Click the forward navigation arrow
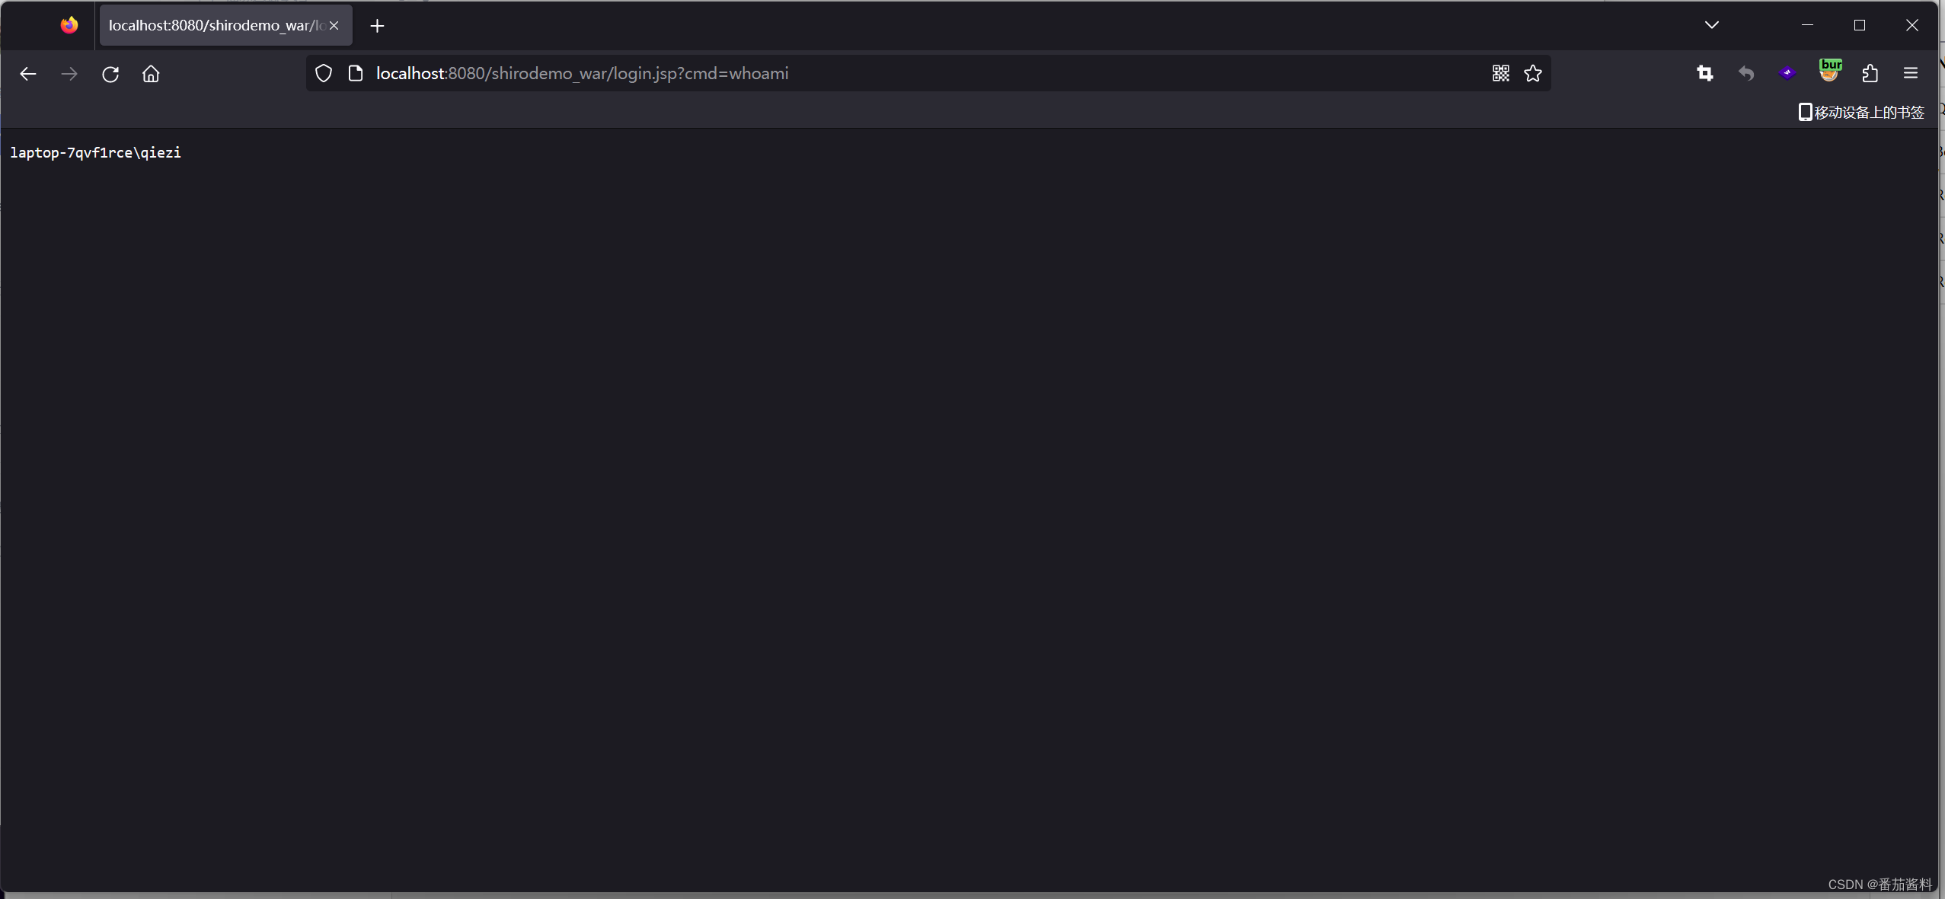 point(69,74)
